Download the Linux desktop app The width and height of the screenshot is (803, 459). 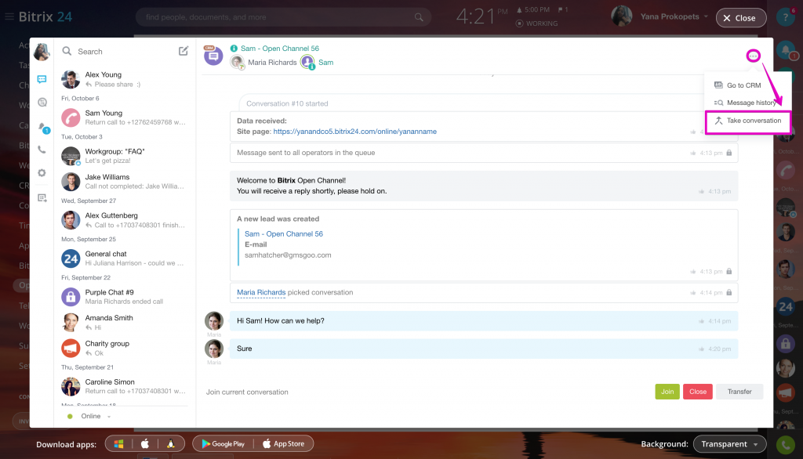tap(170, 443)
